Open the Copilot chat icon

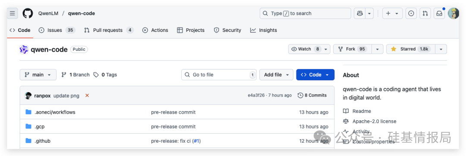[360, 13]
